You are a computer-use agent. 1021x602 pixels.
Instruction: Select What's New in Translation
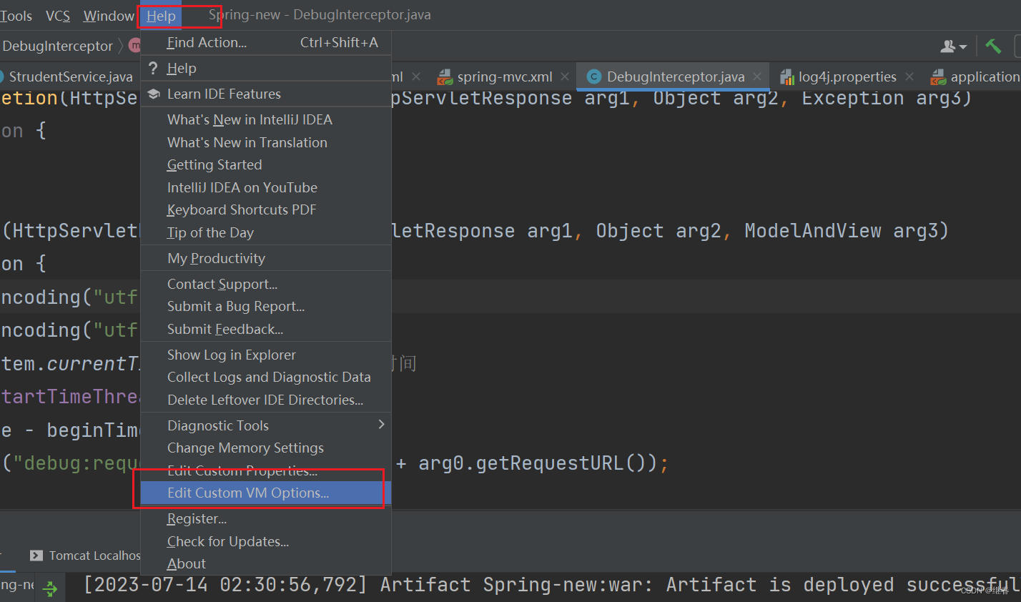[x=266, y=142]
